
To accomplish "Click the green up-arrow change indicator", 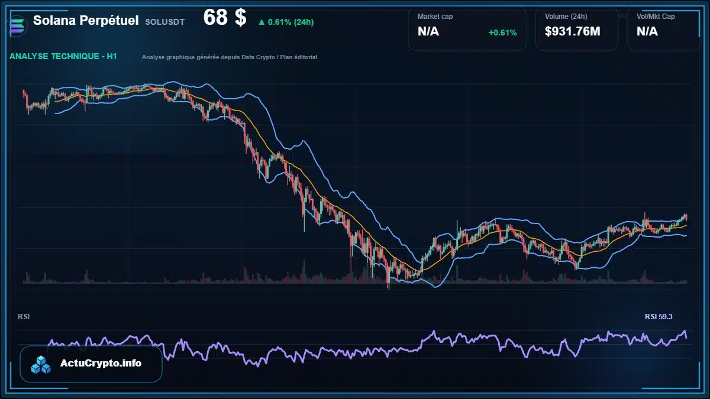I will point(261,22).
